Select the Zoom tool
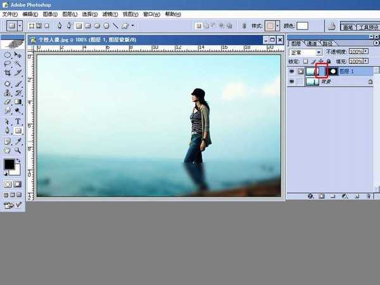The image size is (380, 285). (18, 150)
